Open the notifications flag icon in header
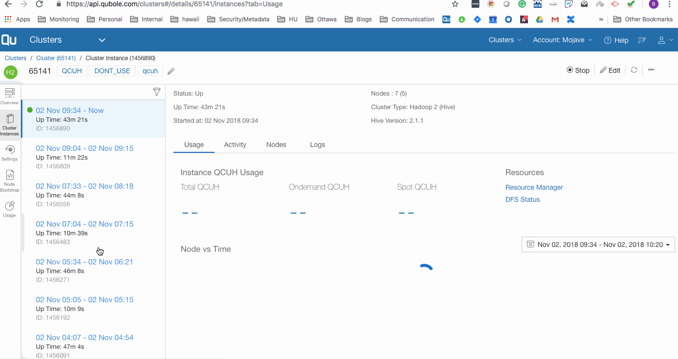 [642, 40]
